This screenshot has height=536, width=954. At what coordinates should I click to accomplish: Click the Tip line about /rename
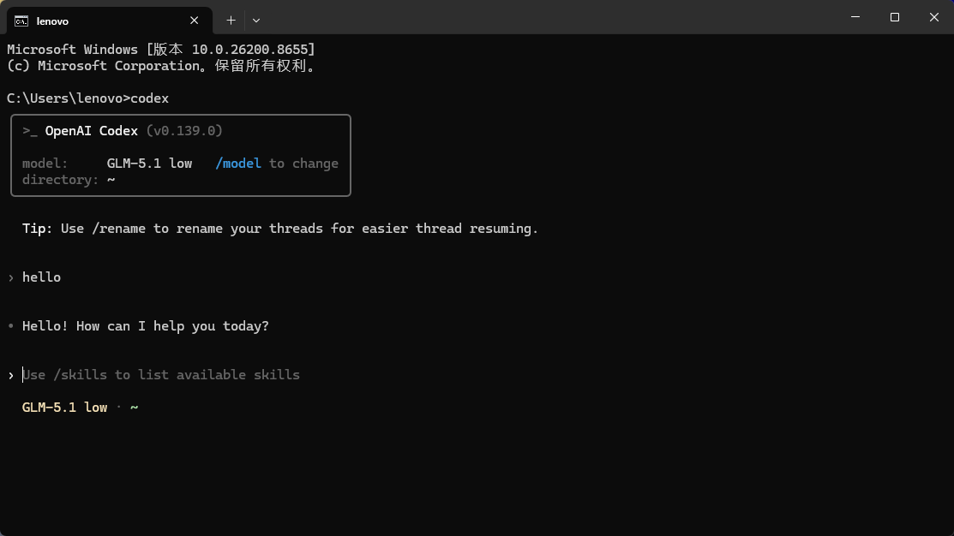pyautogui.click(x=280, y=229)
